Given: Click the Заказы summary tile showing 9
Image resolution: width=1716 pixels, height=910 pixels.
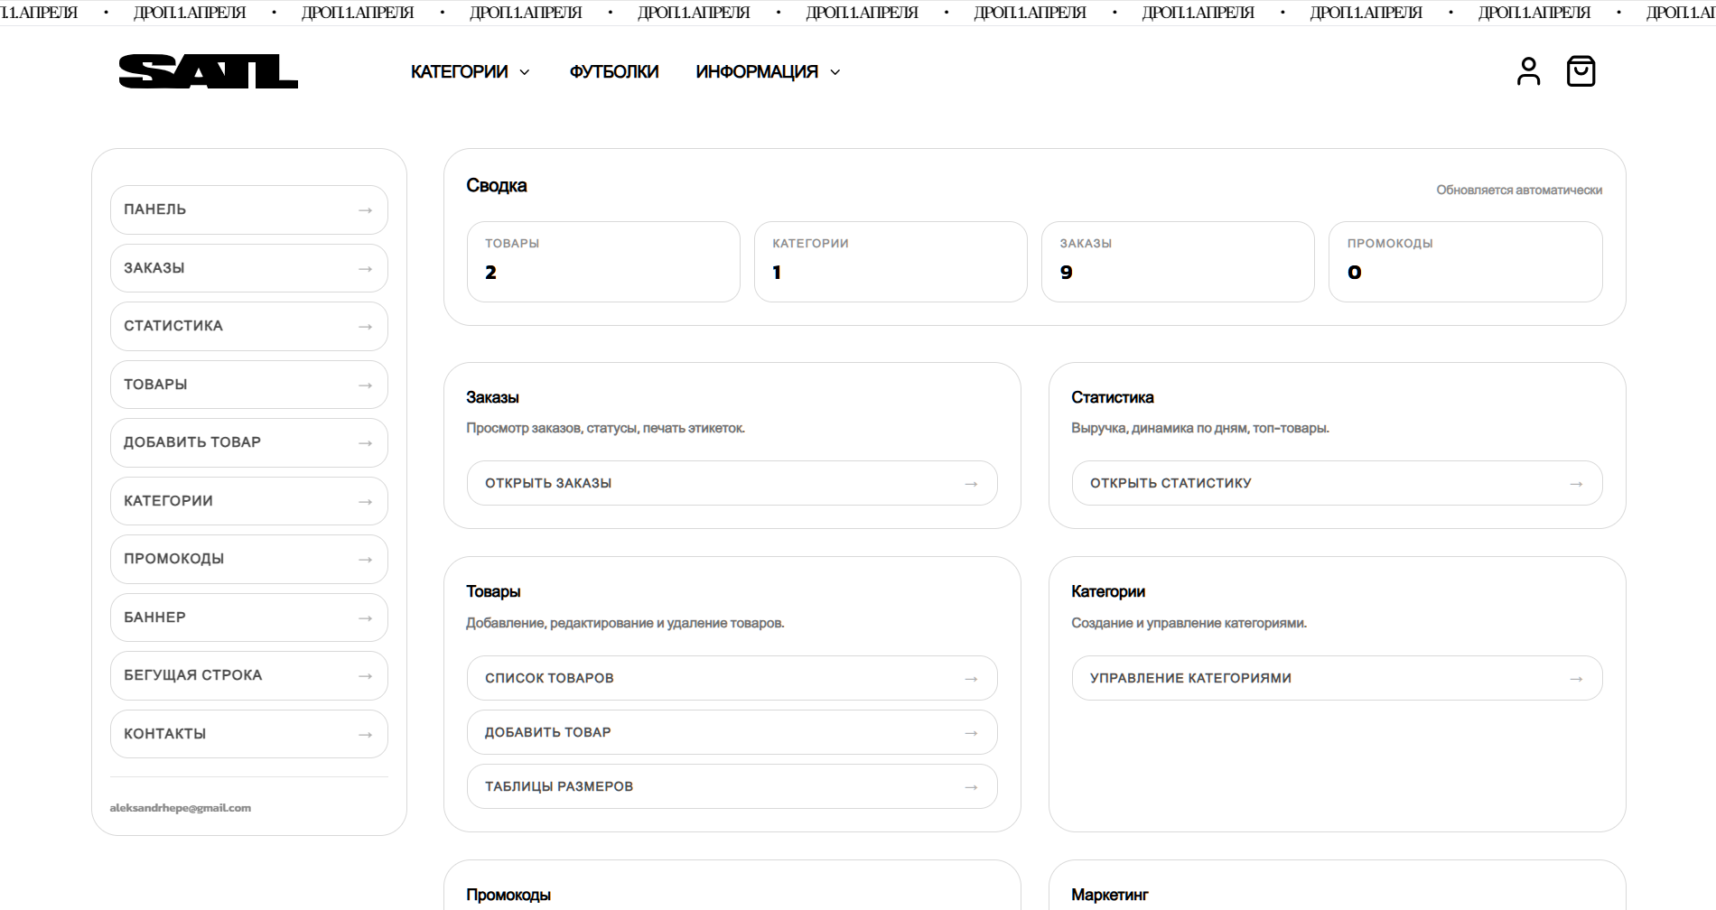Looking at the screenshot, I should (1178, 262).
